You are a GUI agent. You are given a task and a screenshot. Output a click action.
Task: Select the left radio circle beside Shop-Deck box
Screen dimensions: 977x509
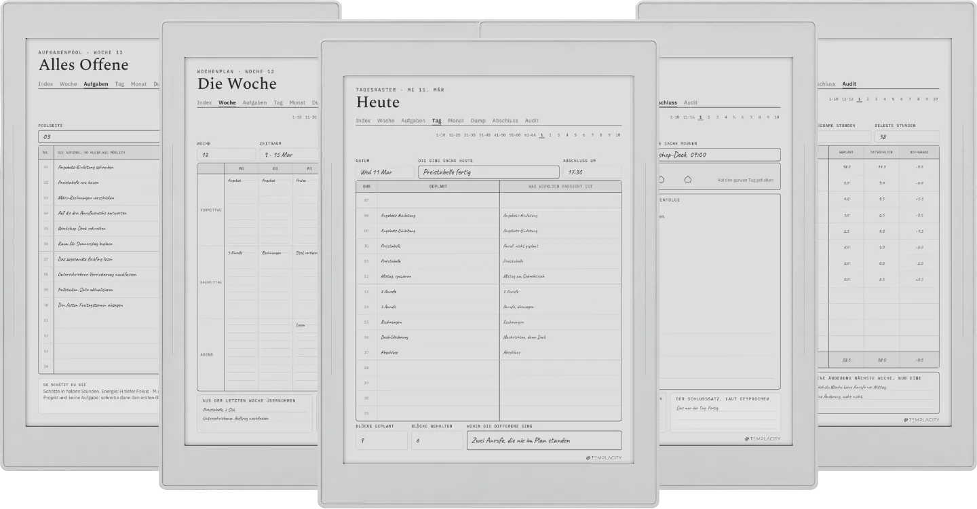click(x=662, y=180)
